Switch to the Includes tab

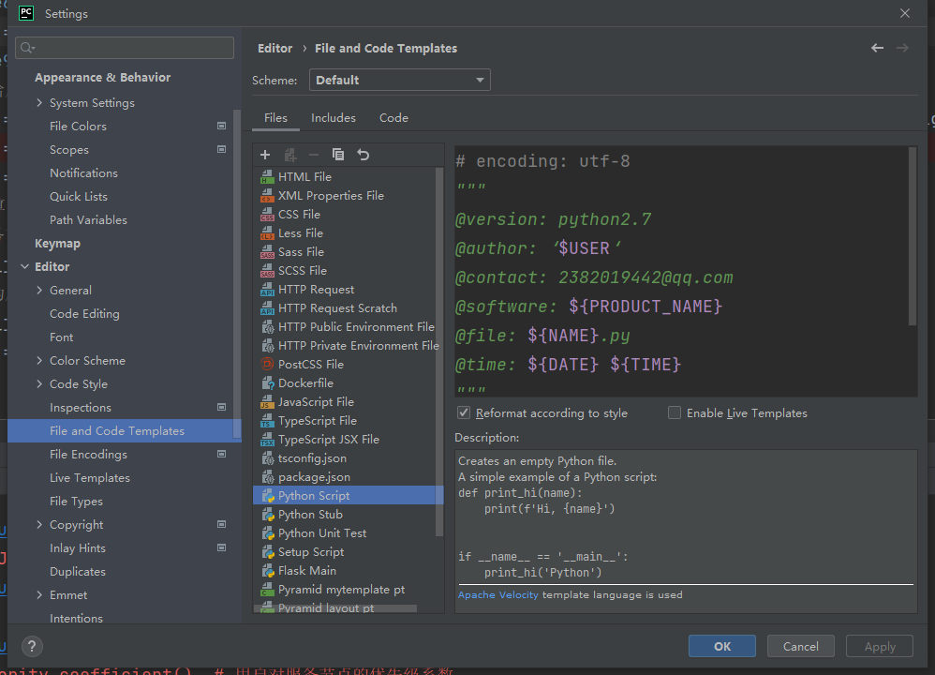click(x=334, y=118)
